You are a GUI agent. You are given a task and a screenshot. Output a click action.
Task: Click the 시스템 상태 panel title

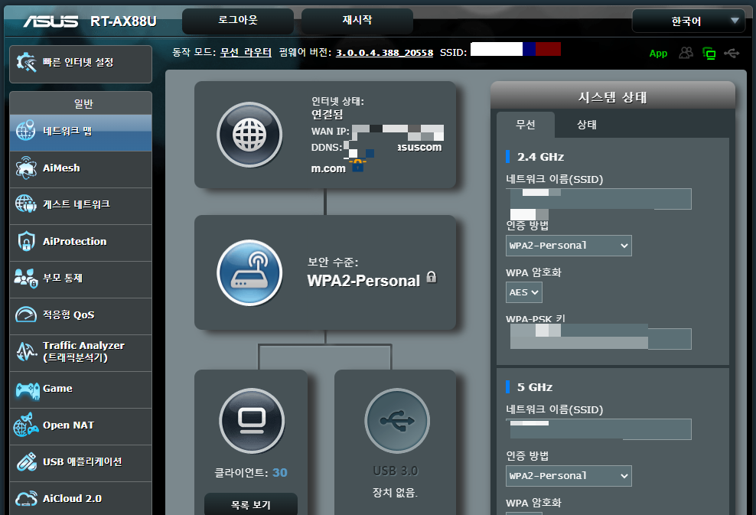612,97
